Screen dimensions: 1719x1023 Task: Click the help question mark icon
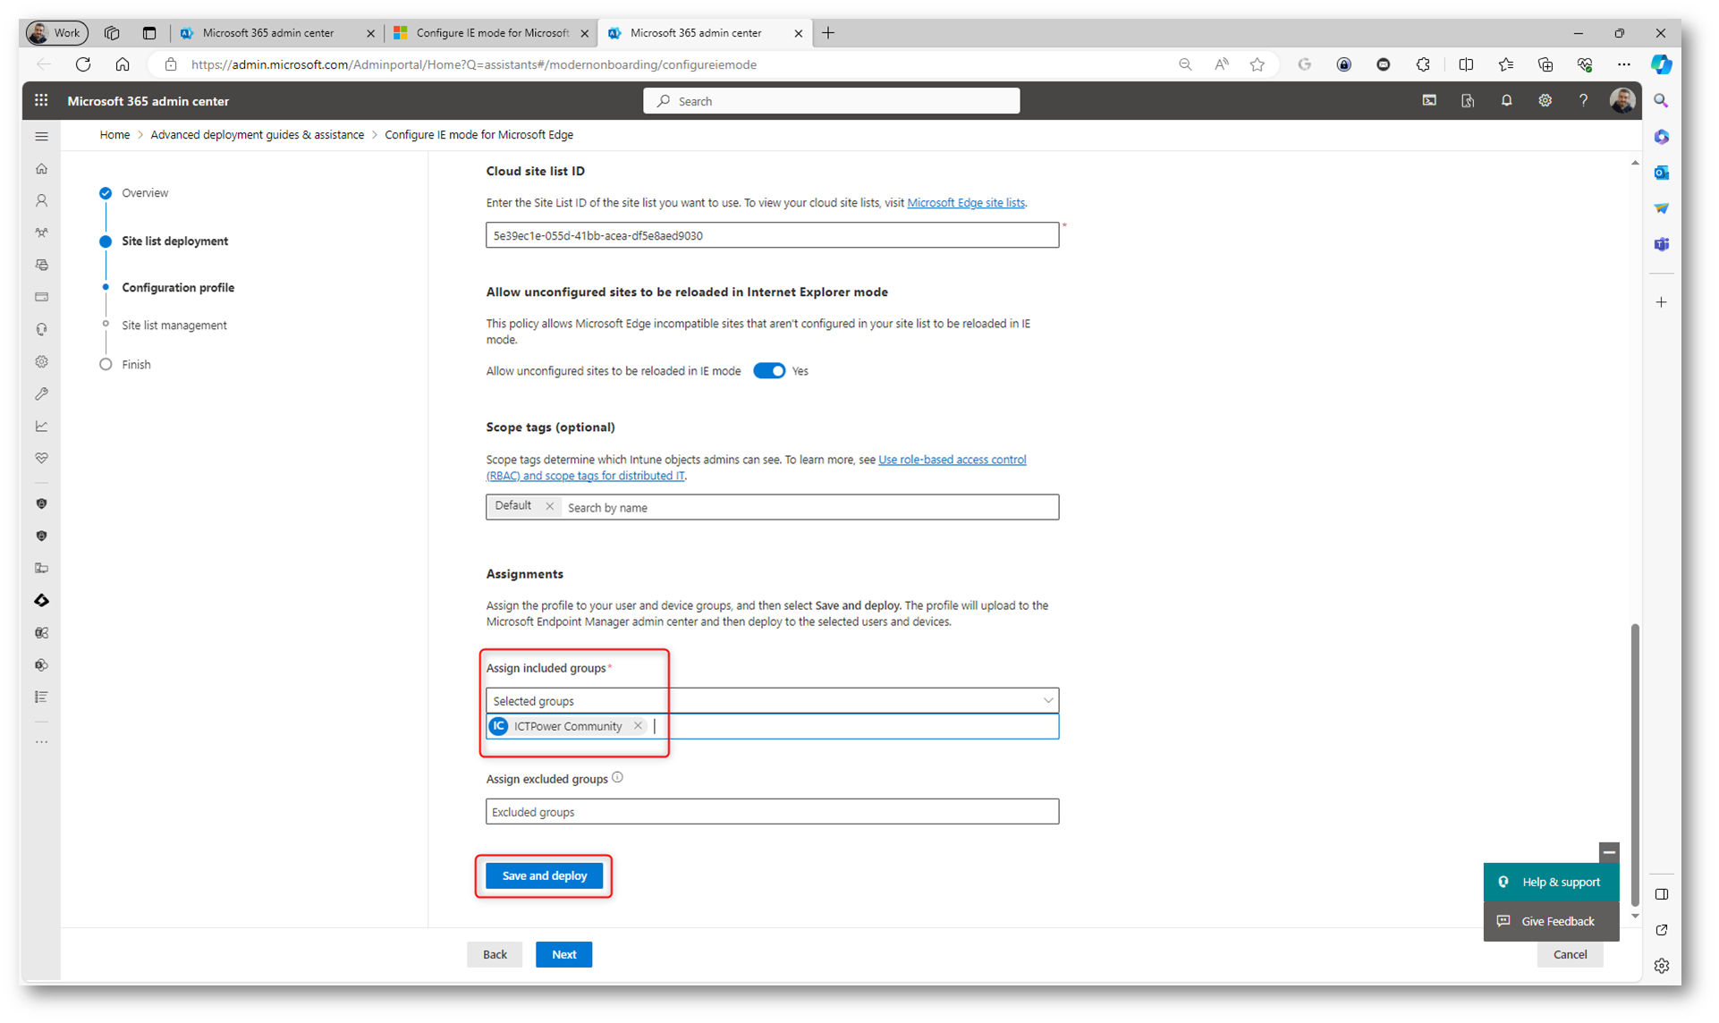tap(1583, 101)
